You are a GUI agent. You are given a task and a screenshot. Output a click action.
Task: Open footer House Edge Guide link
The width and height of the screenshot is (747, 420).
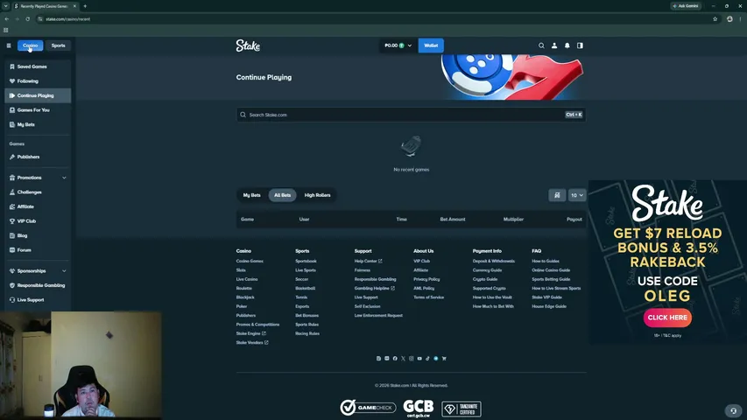point(549,306)
